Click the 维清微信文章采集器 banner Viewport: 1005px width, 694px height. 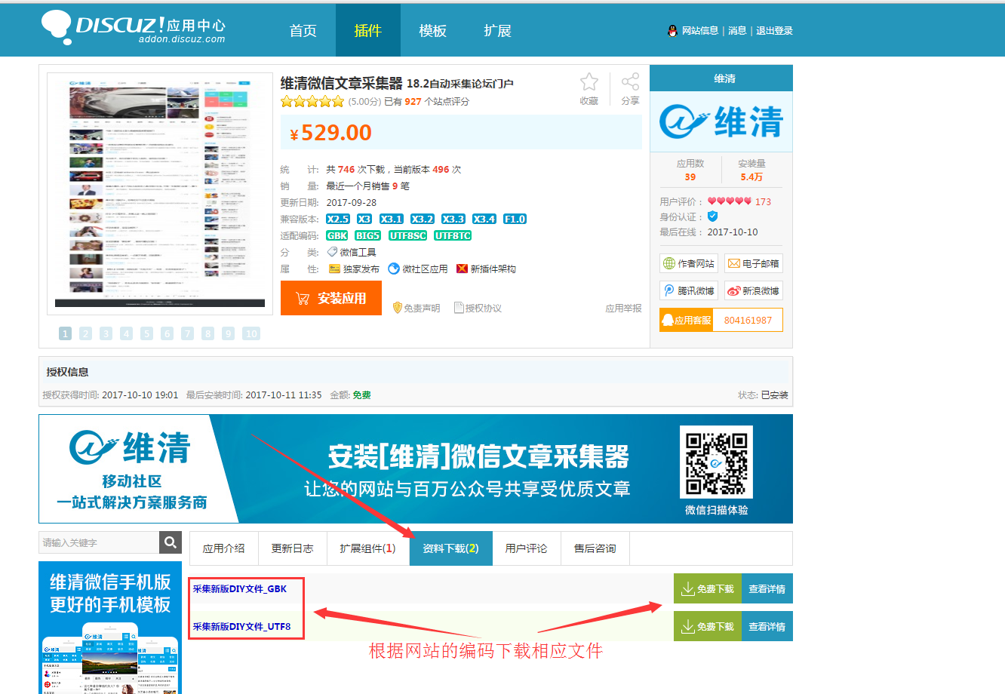pyautogui.click(x=416, y=468)
